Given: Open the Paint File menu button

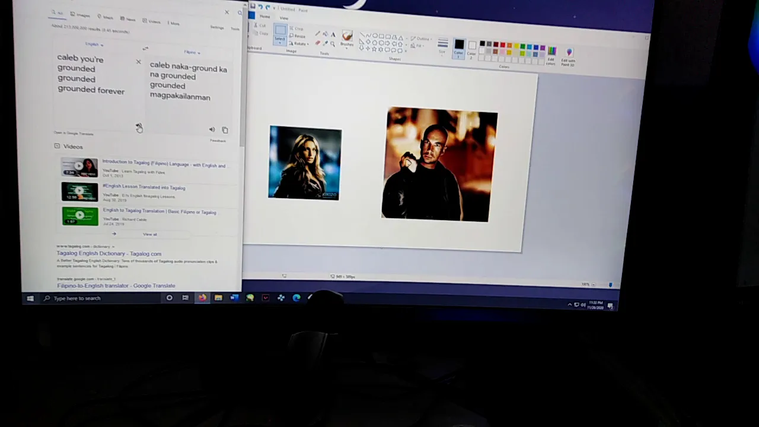Looking at the screenshot, I should tap(251, 15).
